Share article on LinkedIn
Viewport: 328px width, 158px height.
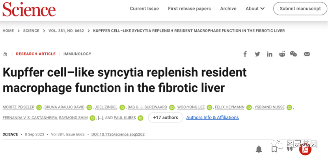[270, 54]
